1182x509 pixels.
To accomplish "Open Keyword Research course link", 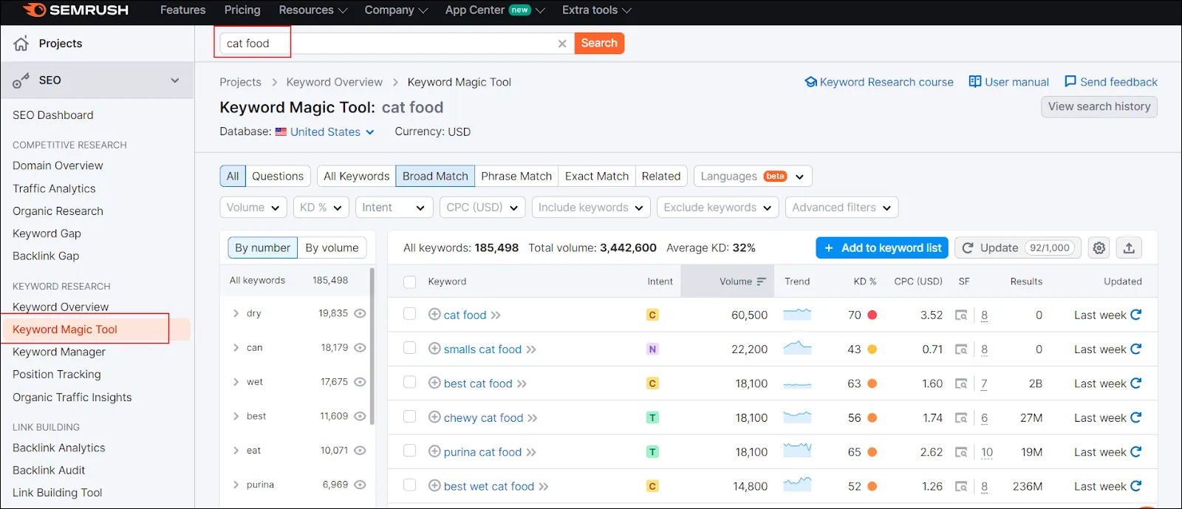I will pyautogui.click(x=879, y=82).
